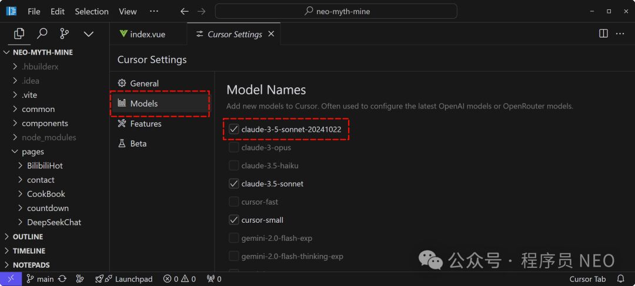Open the Selection menu
The height and width of the screenshot is (286, 635).
point(92,11)
